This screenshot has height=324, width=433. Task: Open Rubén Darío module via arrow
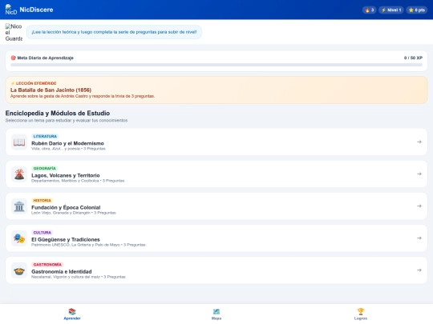coord(419,142)
